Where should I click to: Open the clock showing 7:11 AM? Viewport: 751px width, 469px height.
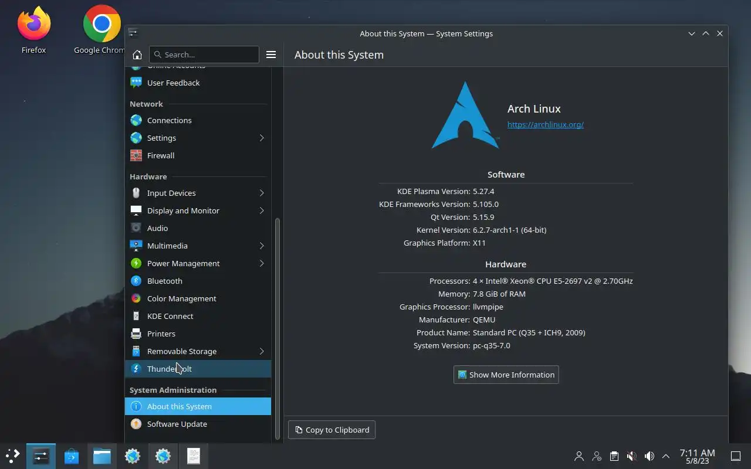pos(697,456)
